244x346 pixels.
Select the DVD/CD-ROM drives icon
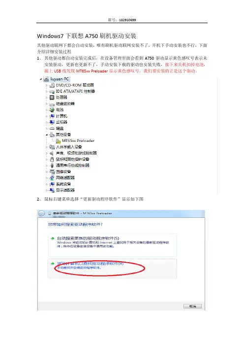coord(52,85)
